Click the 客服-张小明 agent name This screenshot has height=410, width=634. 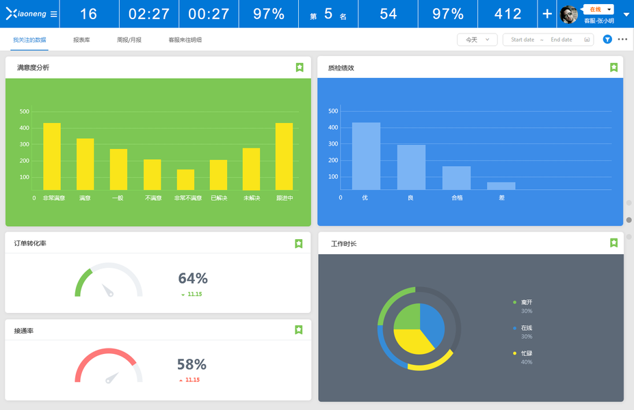pyautogui.click(x=599, y=20)
